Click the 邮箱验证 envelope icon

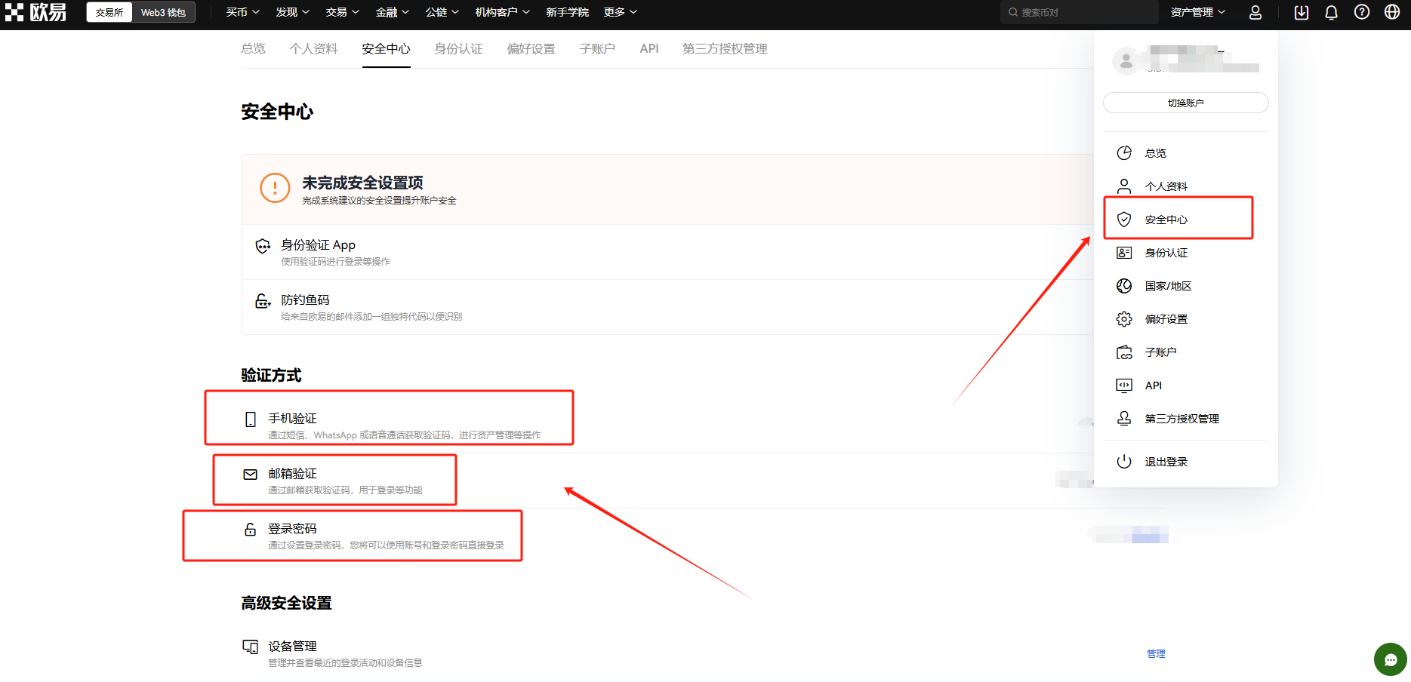click(251, 475)
